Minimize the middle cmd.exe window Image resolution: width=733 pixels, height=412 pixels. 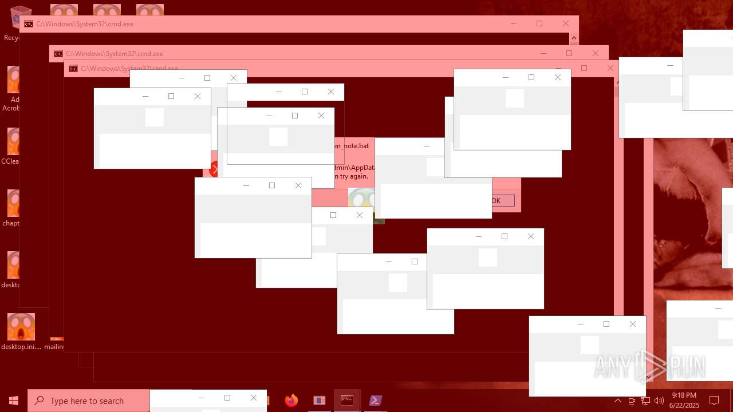[543, 53]
